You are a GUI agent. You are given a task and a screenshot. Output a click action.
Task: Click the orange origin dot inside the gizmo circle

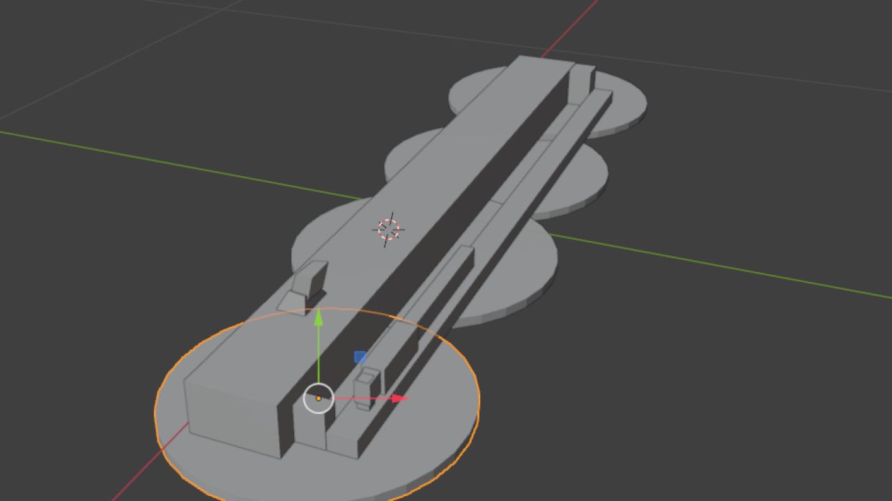318,398
